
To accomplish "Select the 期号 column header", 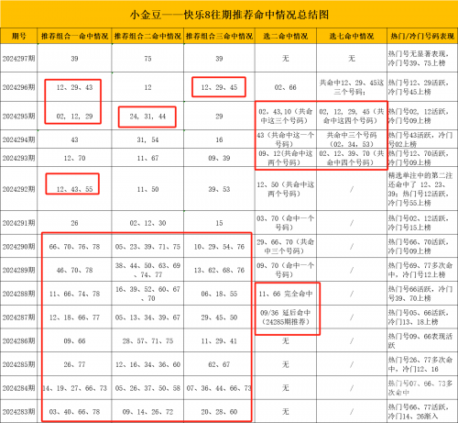I will [x=19, y=36].
